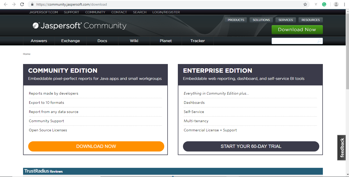The width and height of the screenshot is (349, 177).
Task: Bookmark this page with the star icon
Action: (305, 4)
